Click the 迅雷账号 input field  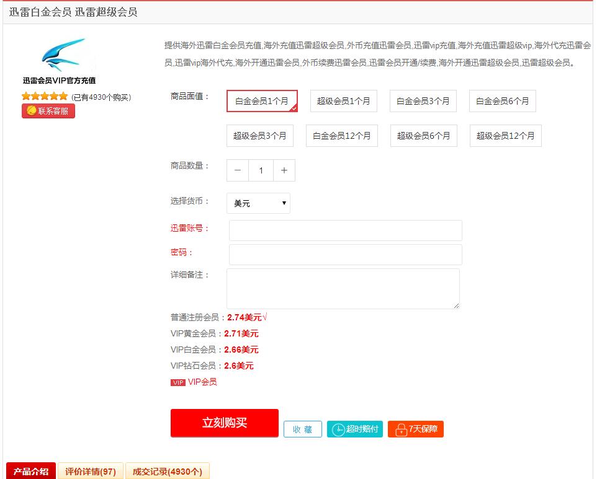coord(346,231)
